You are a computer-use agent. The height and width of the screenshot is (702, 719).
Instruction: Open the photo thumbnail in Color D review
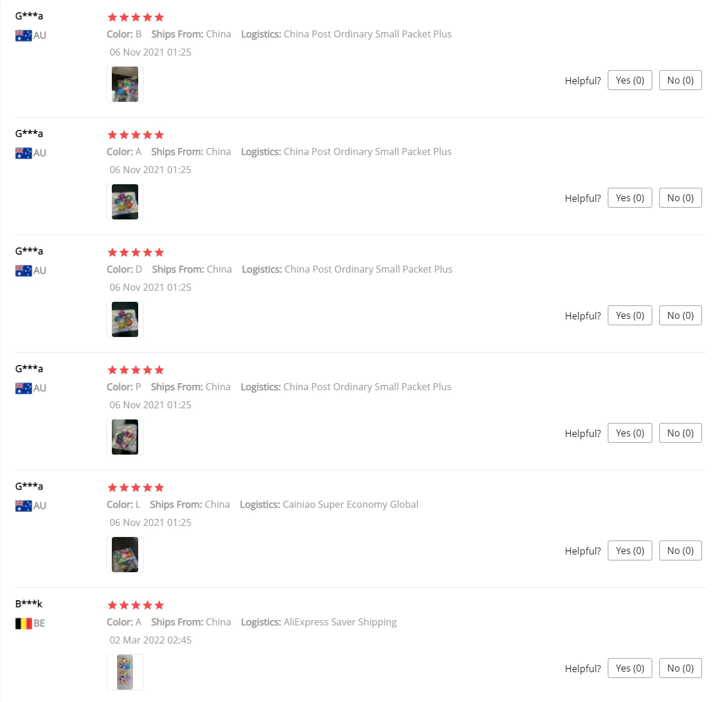pos(125,319)
